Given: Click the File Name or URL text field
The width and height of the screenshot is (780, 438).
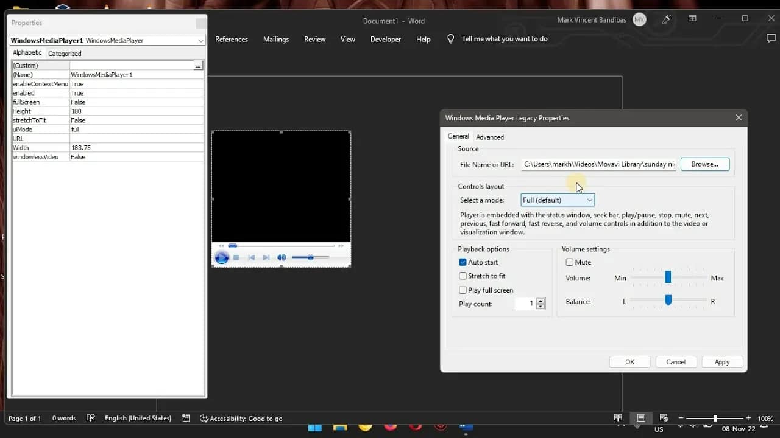Looking at the screenshot, I should tap(598, 164).
